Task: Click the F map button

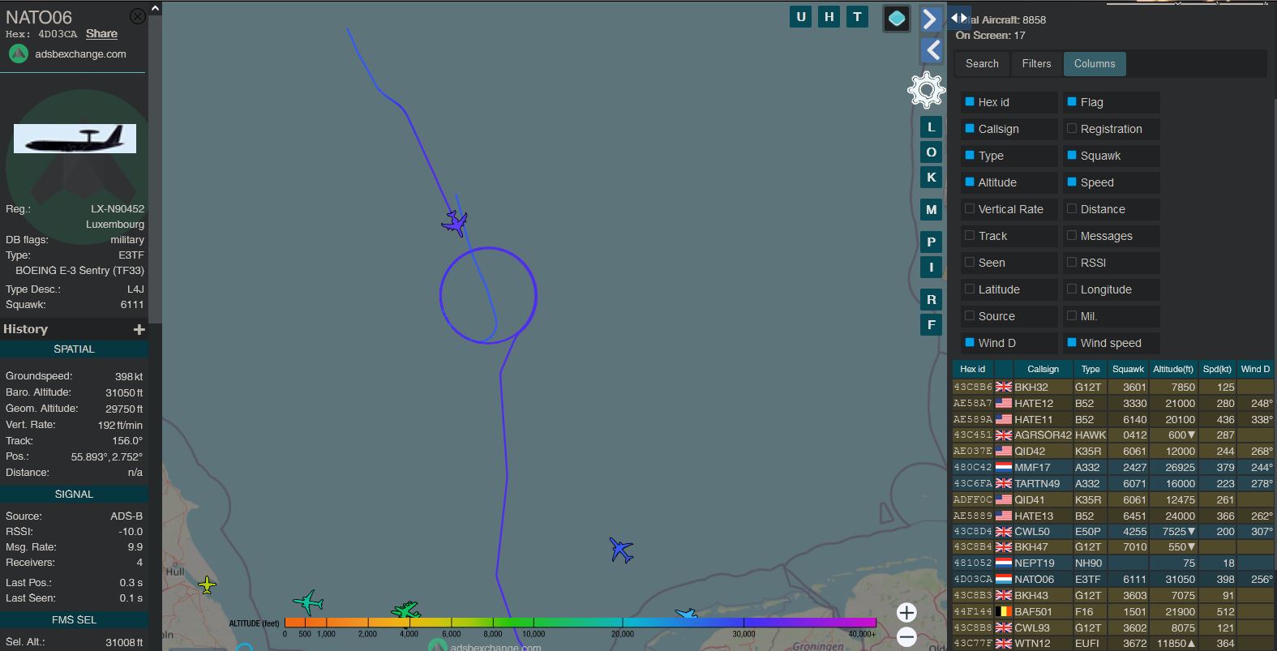Action: click(931, 325)
